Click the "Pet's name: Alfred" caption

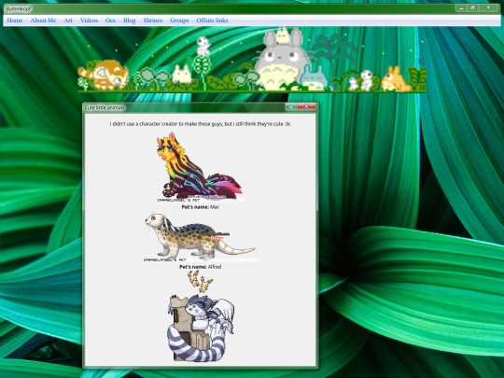click(201, 267)
